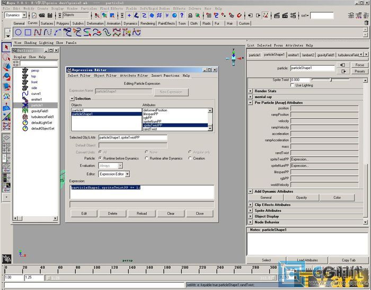
Task: Open the Evaluation Always dropdown
Action: tap(120, 165)
